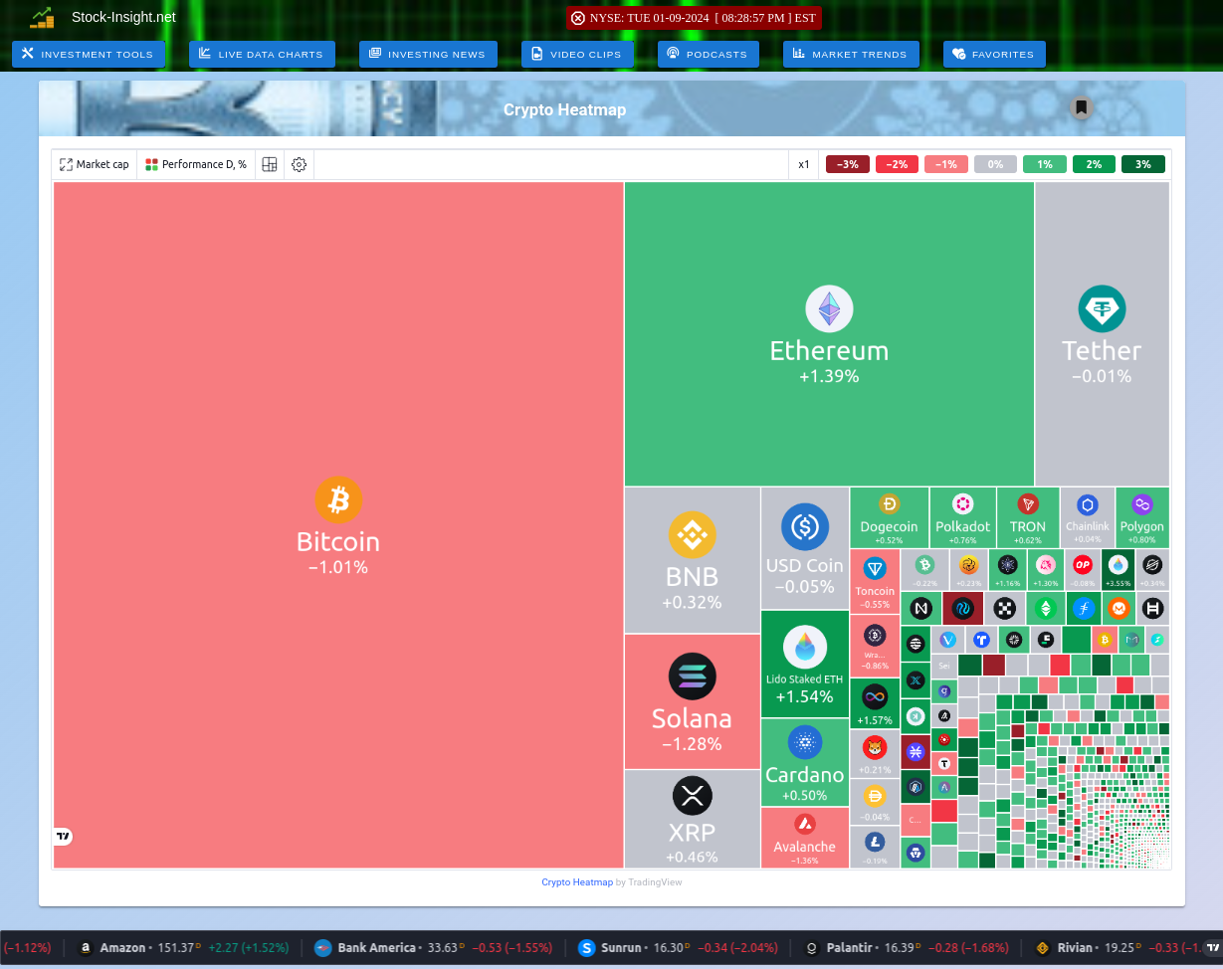Click Amazon ticker in bottom tape
Image resolution: width=1223 pixels, height=969 pixels.
pyautogui.click(x=184, y=948)
